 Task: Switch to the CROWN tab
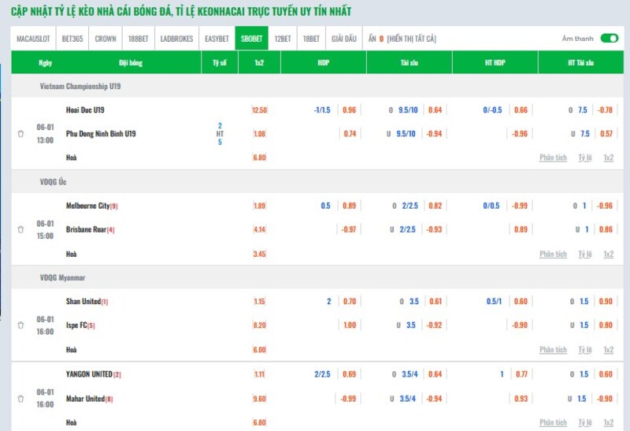106,39
